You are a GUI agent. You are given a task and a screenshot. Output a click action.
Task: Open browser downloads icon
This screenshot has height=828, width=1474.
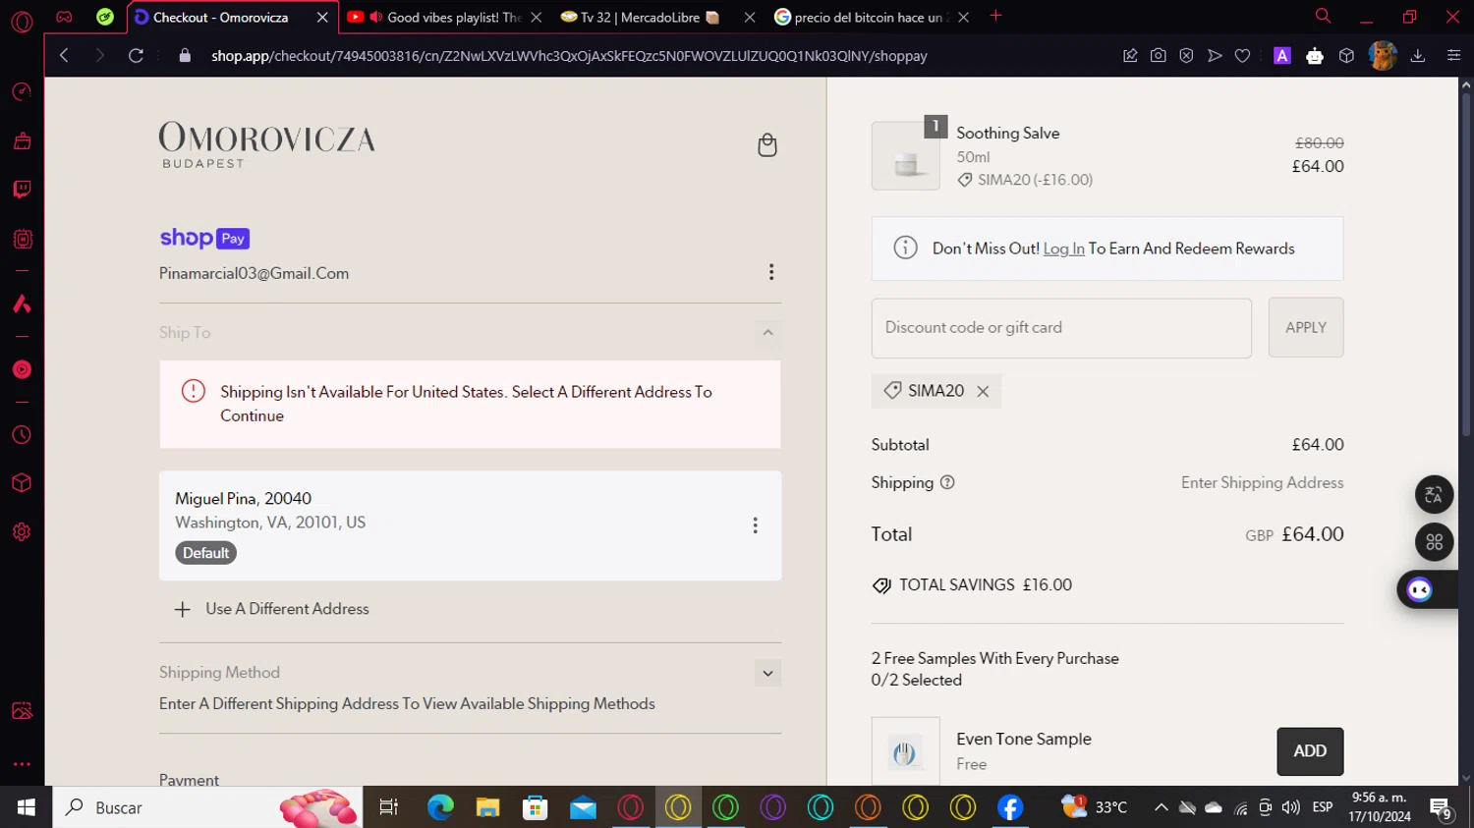(x=1418, y=56)
